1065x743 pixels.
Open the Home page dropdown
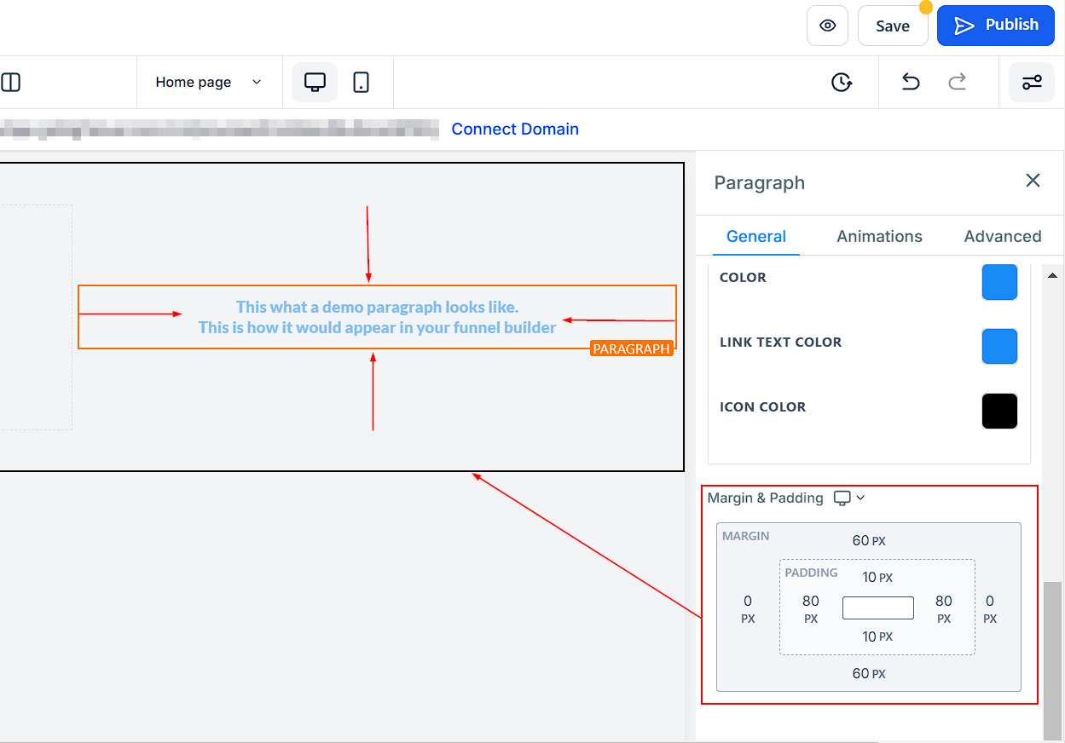[x=209, y=82]
